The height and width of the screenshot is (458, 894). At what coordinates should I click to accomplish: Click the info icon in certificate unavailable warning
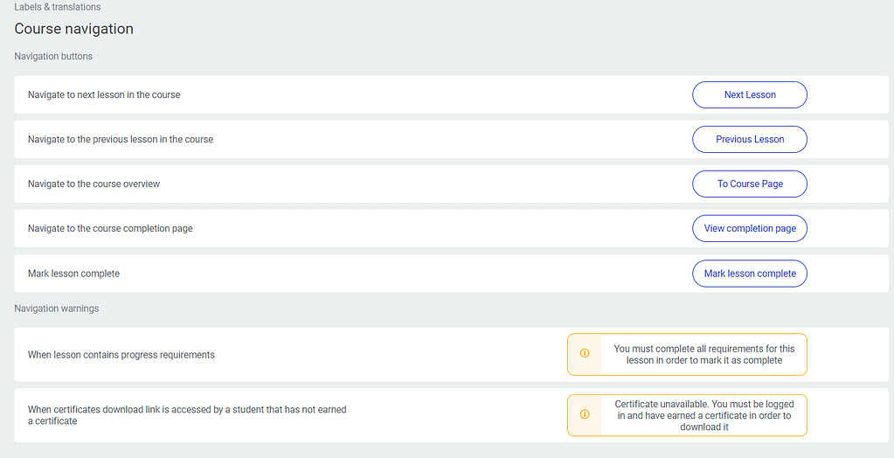pyautogui.click(x=585, y=414)
